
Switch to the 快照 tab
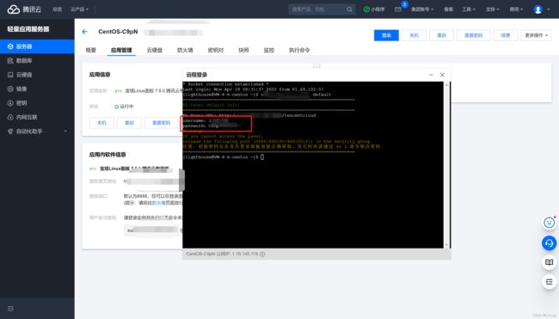click(x=243, y=50)
